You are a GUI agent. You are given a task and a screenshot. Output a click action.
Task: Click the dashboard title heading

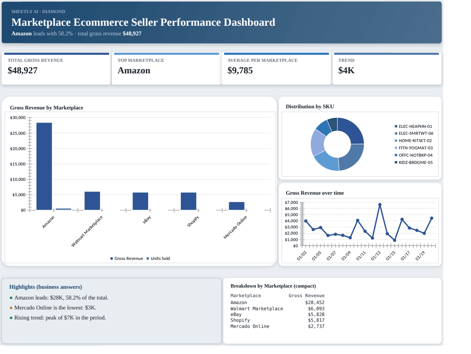(x=143, y=22)
